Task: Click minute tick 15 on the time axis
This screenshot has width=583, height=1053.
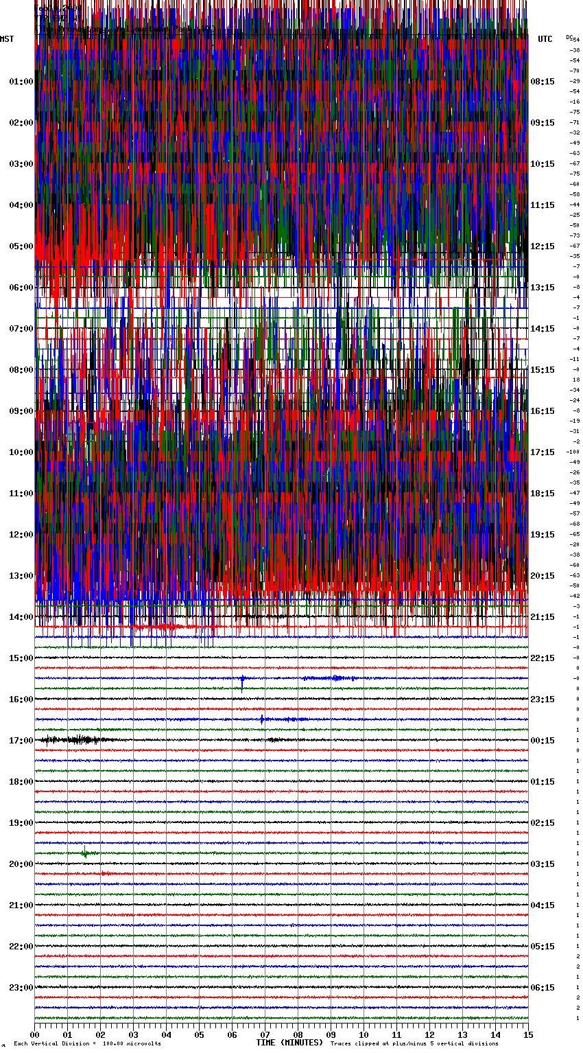Action: coord(528,1034)
